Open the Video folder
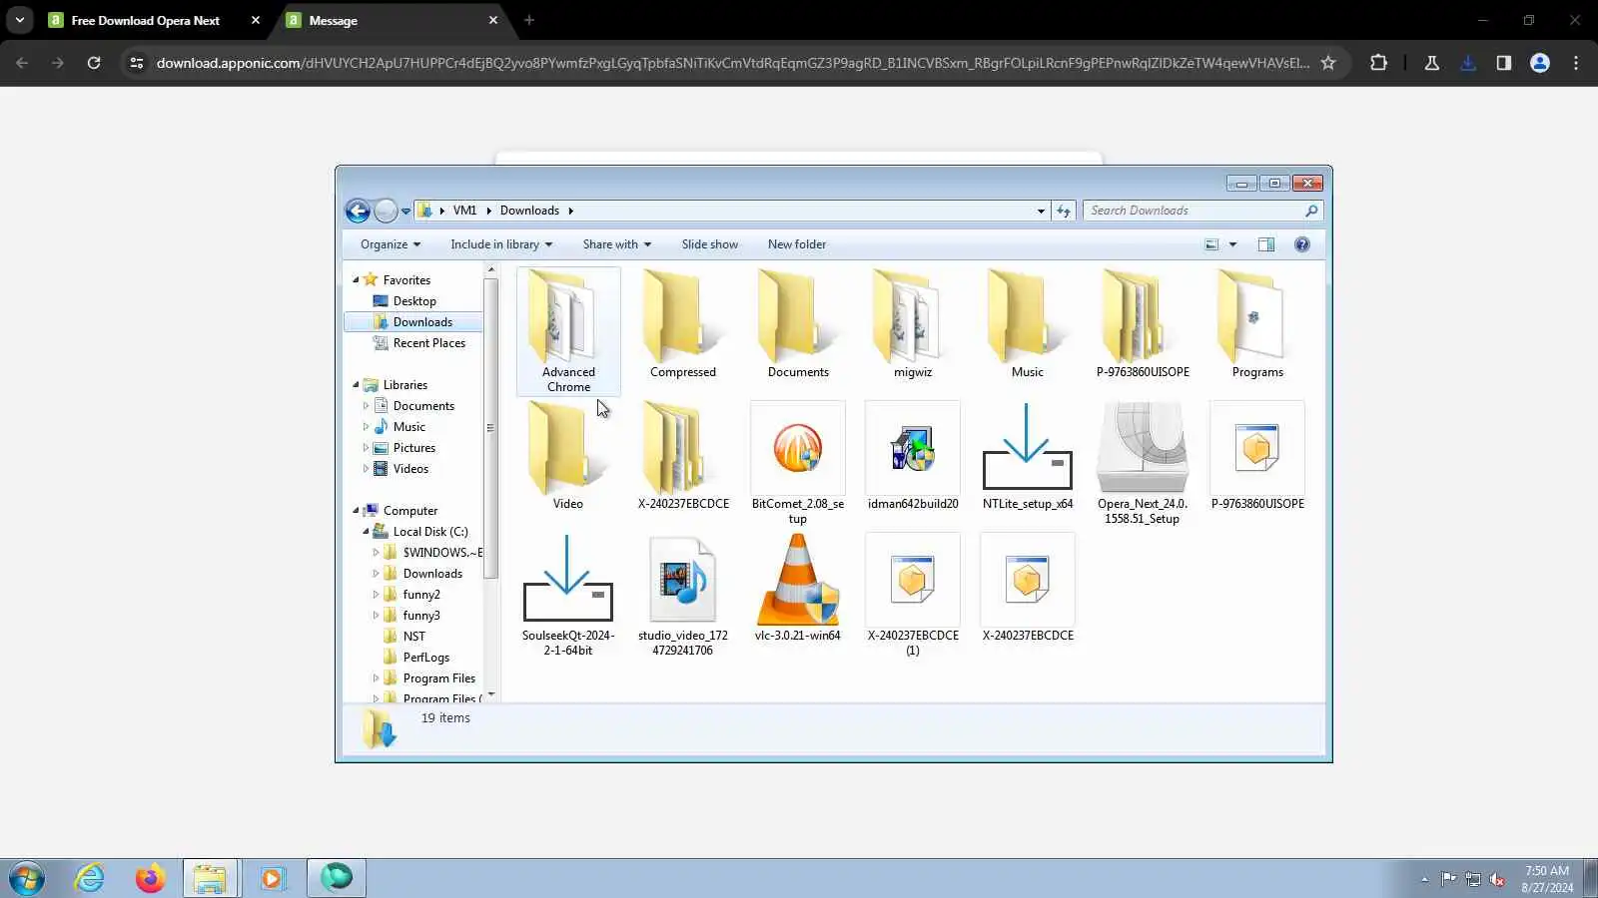Viewport: 1598px width, 898px height. [568, 456]
